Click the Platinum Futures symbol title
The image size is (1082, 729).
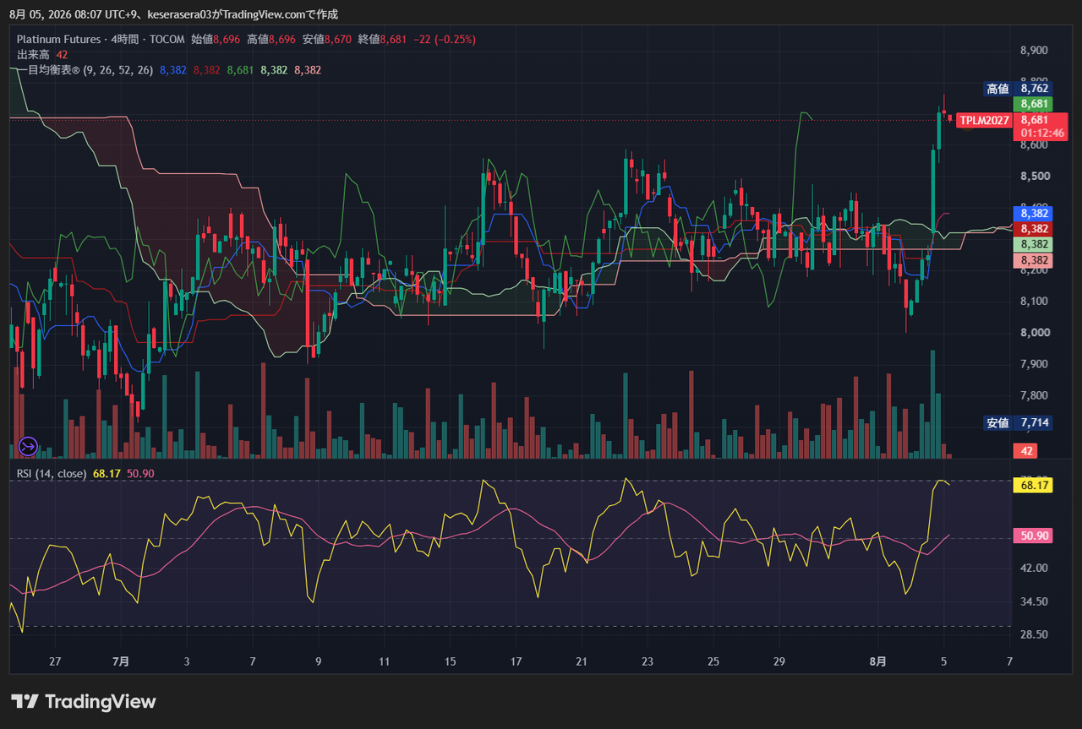58,39
